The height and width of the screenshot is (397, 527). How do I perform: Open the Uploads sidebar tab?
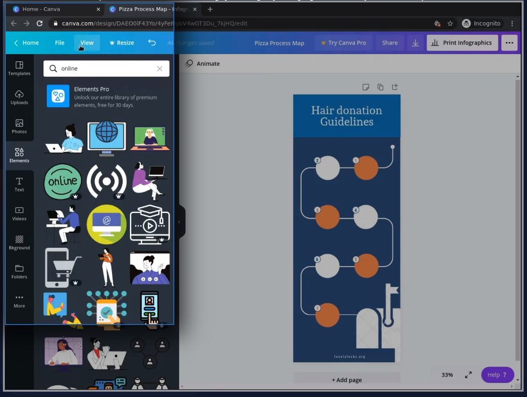tap(19, 98)
